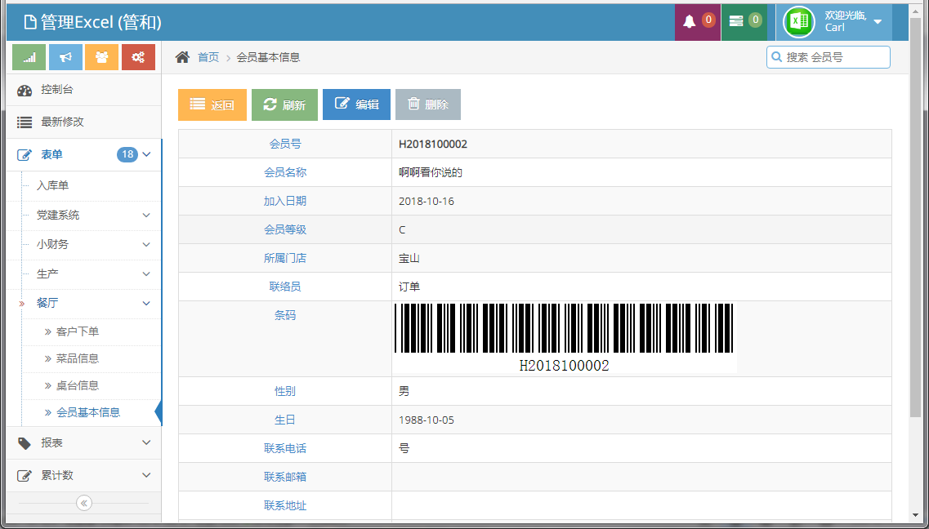Click the scroll down arrow

click(915, 517)
